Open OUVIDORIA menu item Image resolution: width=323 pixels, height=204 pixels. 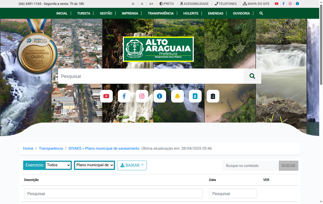click(241, 13)
